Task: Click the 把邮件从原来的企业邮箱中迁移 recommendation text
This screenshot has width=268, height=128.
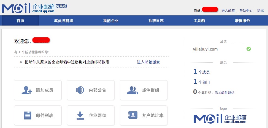Action: 67,62
